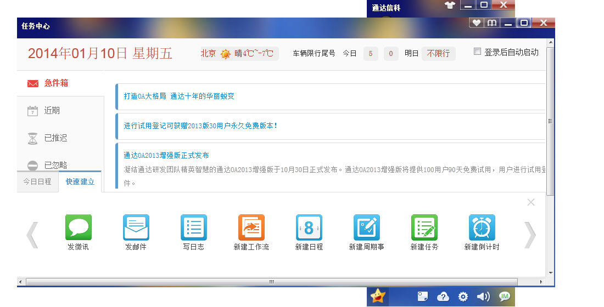The width and height of the screenshot is (604, 307).
Task: Create a recurring item with 新建周期事
Action: (366, 228)
